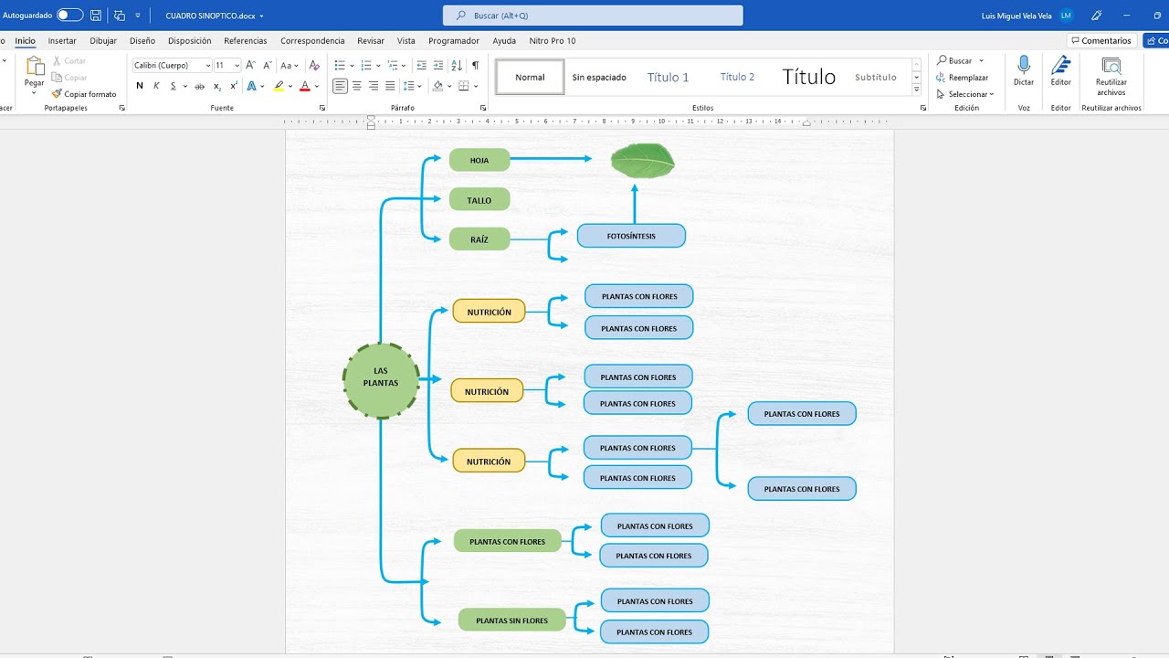Switch to the Disposición tab
The height and width of the screenshot is (658, 1169).
(x=189, y=41)
